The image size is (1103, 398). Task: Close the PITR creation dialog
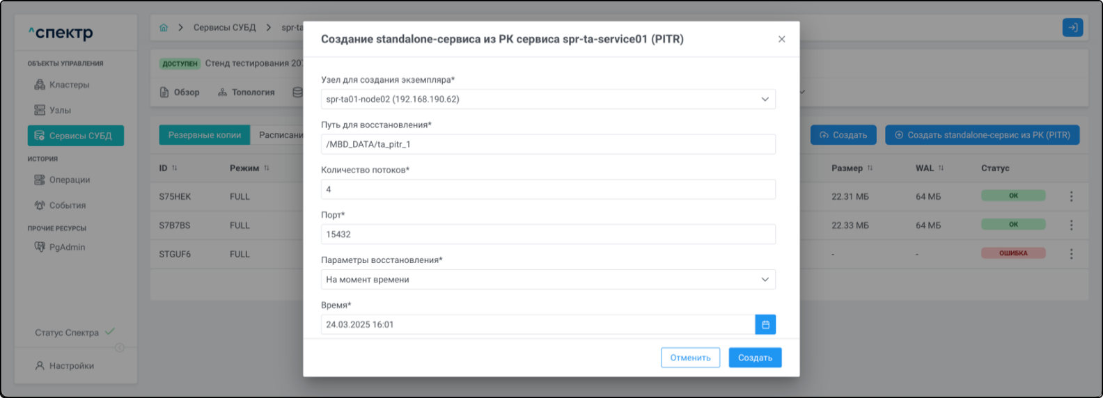(781, 40)
